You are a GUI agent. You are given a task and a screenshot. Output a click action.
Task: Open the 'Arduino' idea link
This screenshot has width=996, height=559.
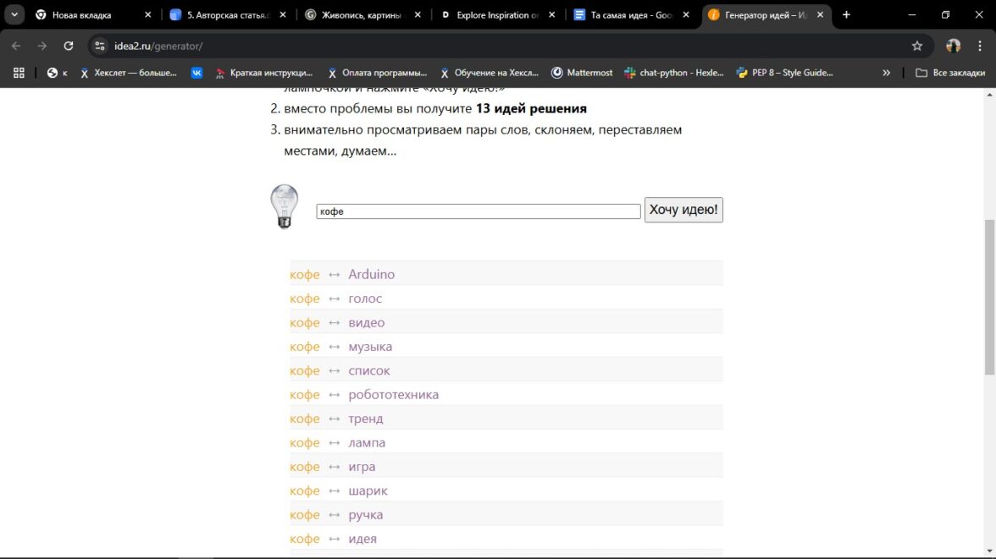(371, 274)
